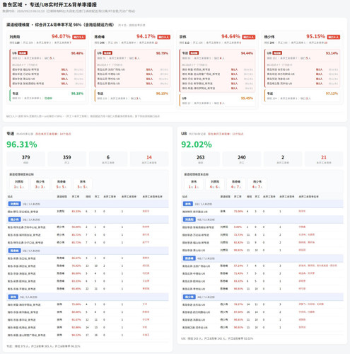Click the 90.48% UB rate in 刘贵阳's card
350x354 pixels.
(x=77, y=53)
